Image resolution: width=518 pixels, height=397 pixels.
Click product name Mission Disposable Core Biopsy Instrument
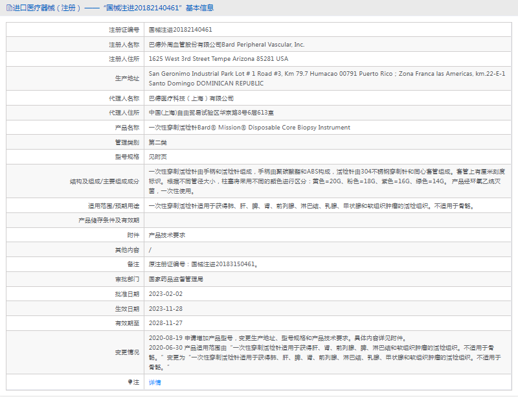point(249,128)
